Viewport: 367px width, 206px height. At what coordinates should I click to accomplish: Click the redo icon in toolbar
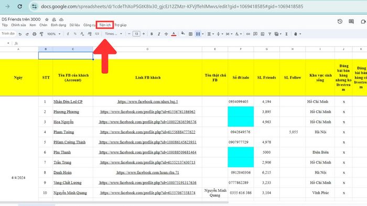click(27, 34)
